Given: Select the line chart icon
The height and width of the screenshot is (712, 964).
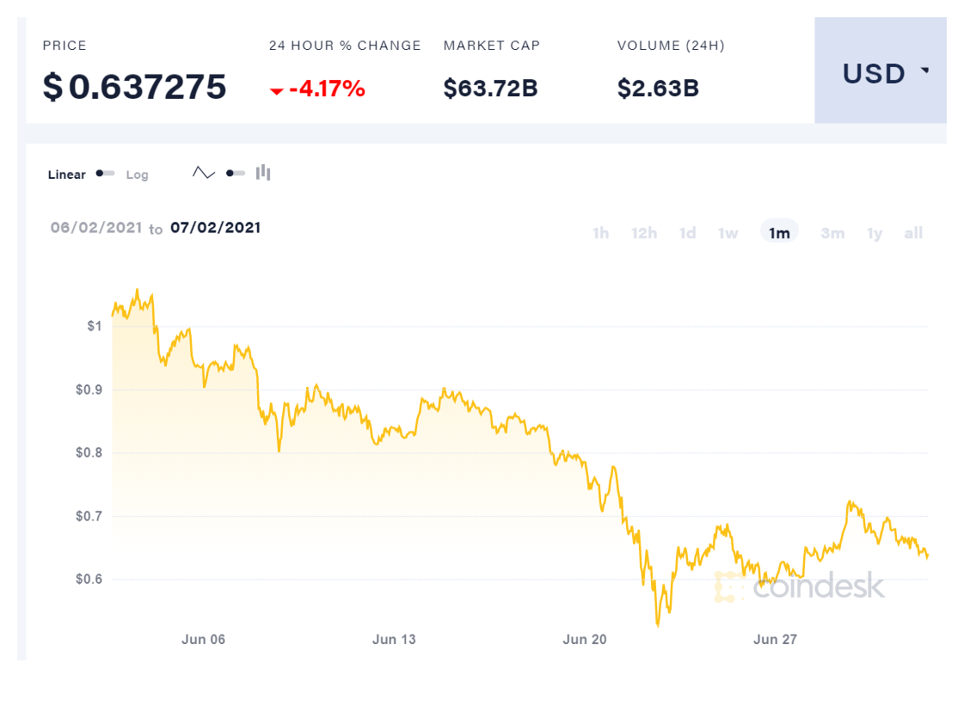Looking at the screenshot, I should click(x=204, y=173).
